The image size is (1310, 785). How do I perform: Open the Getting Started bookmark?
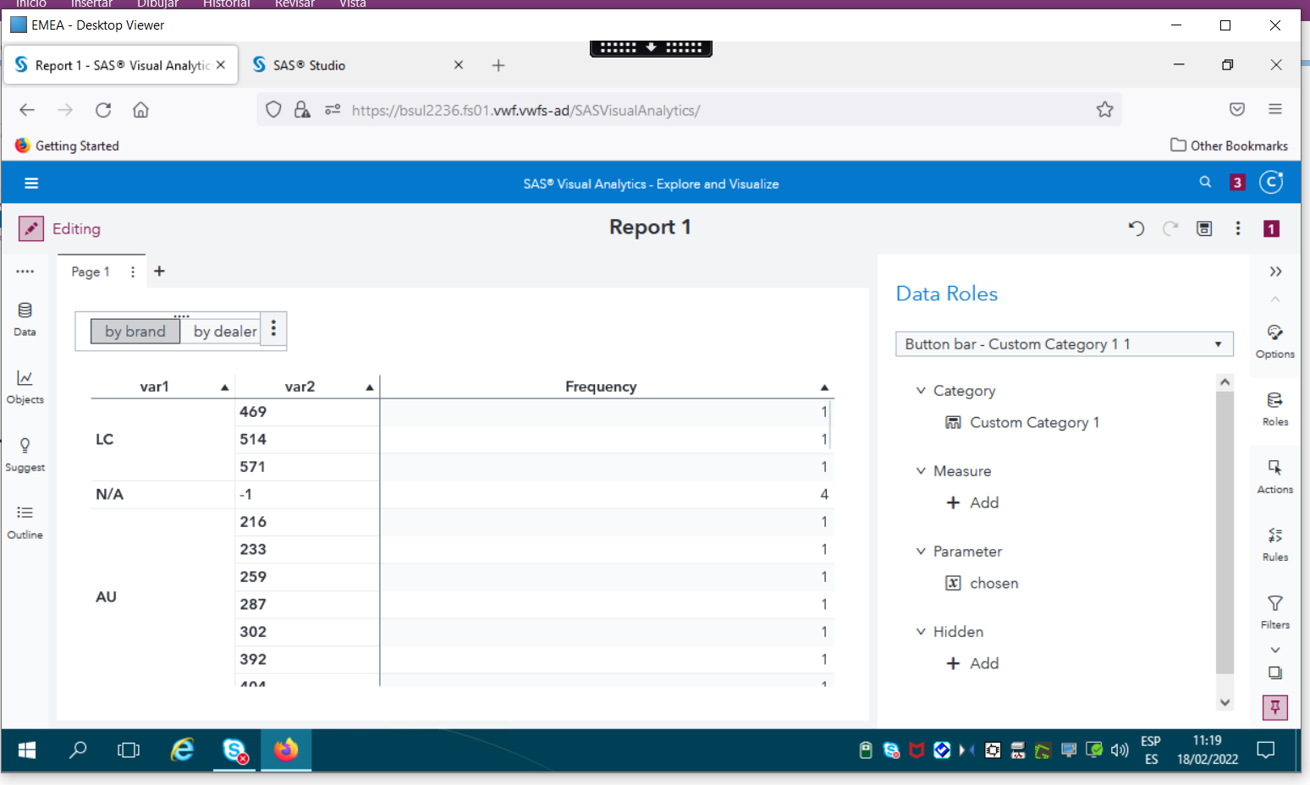click(66, 145)
